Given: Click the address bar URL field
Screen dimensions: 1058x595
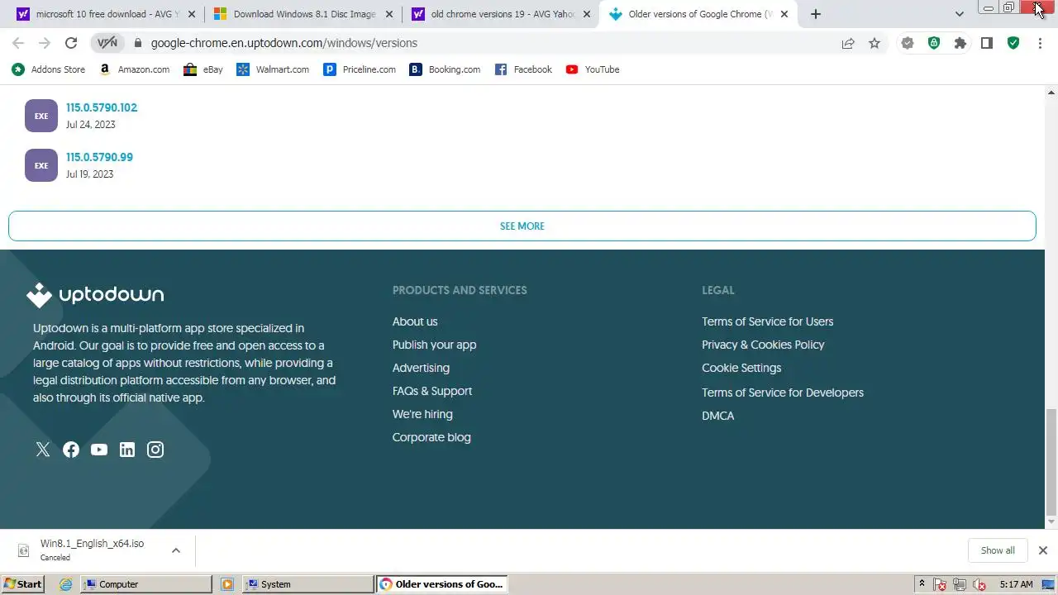Looking at the screenshot, I should [x=488, y=43].
